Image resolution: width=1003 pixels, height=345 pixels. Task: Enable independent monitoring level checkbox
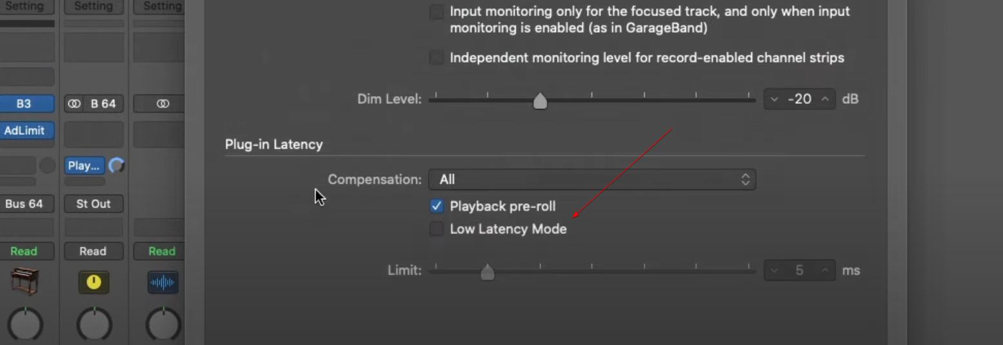click(x=437, y=58)
